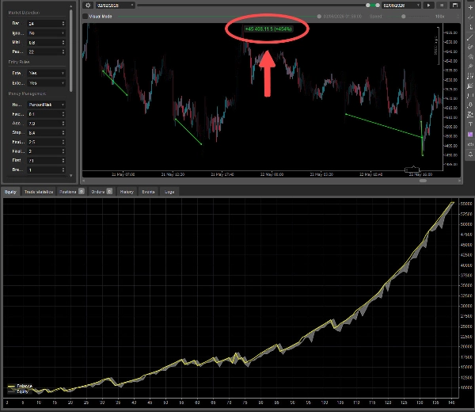The image size is (475, 412).
Task: Select the dotted grid tool icon
Action: tap(470, 76)
